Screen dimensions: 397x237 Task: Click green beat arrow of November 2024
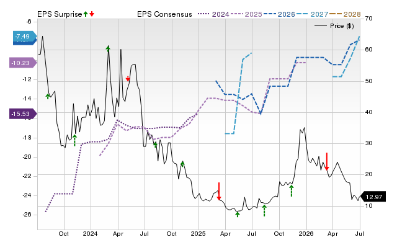182,164
